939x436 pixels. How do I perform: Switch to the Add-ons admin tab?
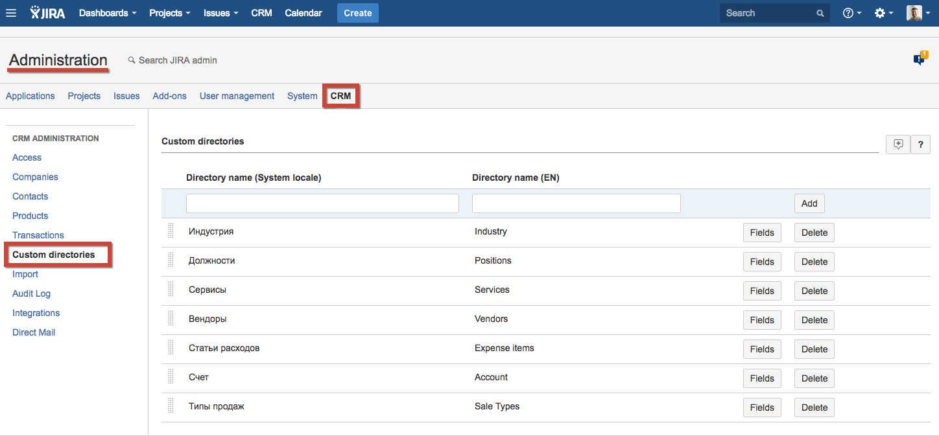click(169, 96)
